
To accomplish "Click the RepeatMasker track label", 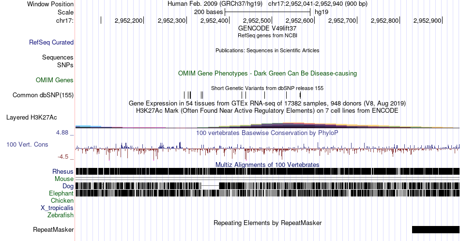I will pos(53,229).
